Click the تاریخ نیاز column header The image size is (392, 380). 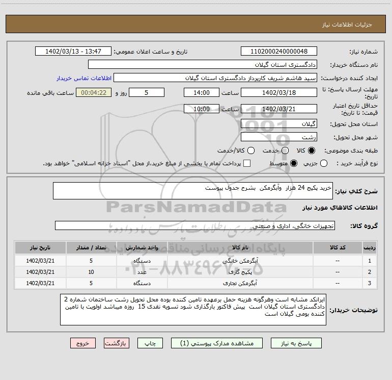40,247
